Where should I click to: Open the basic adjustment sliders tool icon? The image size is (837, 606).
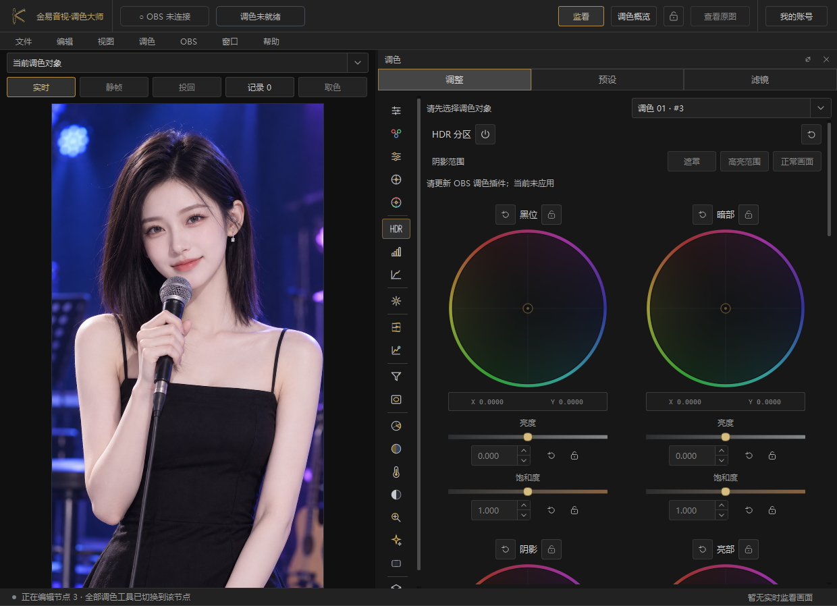click(396, 111)
